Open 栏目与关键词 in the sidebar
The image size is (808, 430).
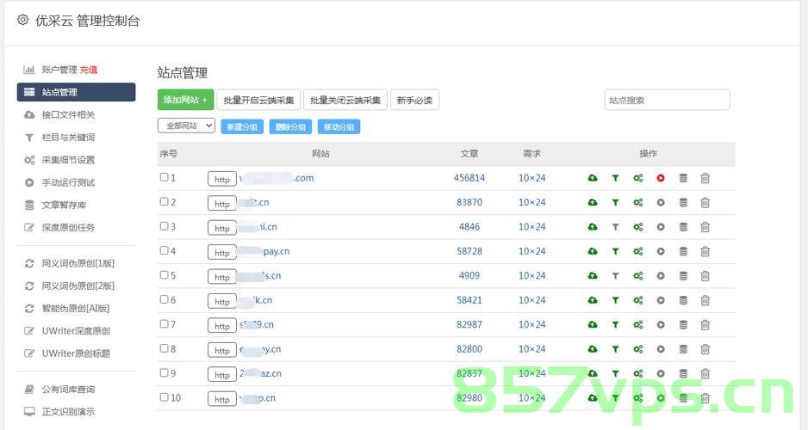pos(68,138)
